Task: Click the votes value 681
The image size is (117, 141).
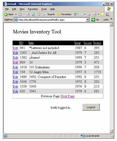Action: point(97,91)
